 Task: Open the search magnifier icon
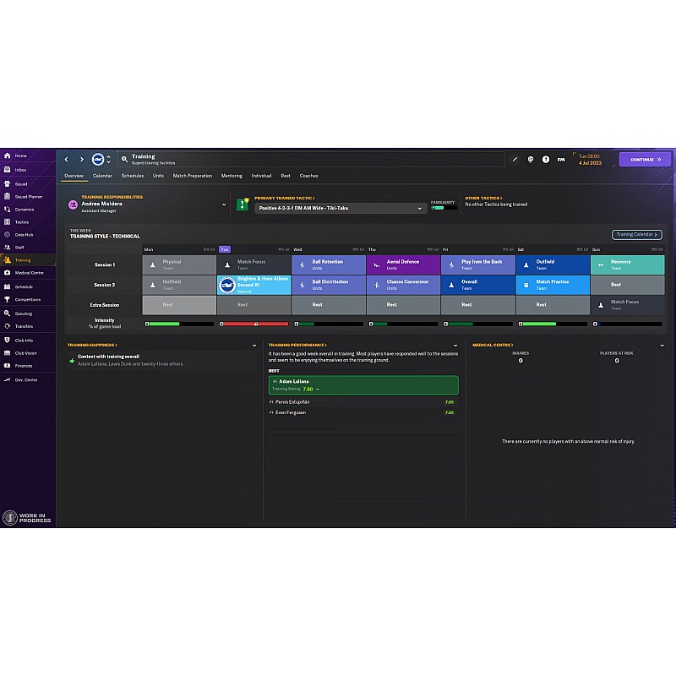124,159
